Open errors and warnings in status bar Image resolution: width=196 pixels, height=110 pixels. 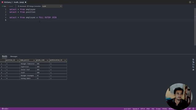(5, 109)
